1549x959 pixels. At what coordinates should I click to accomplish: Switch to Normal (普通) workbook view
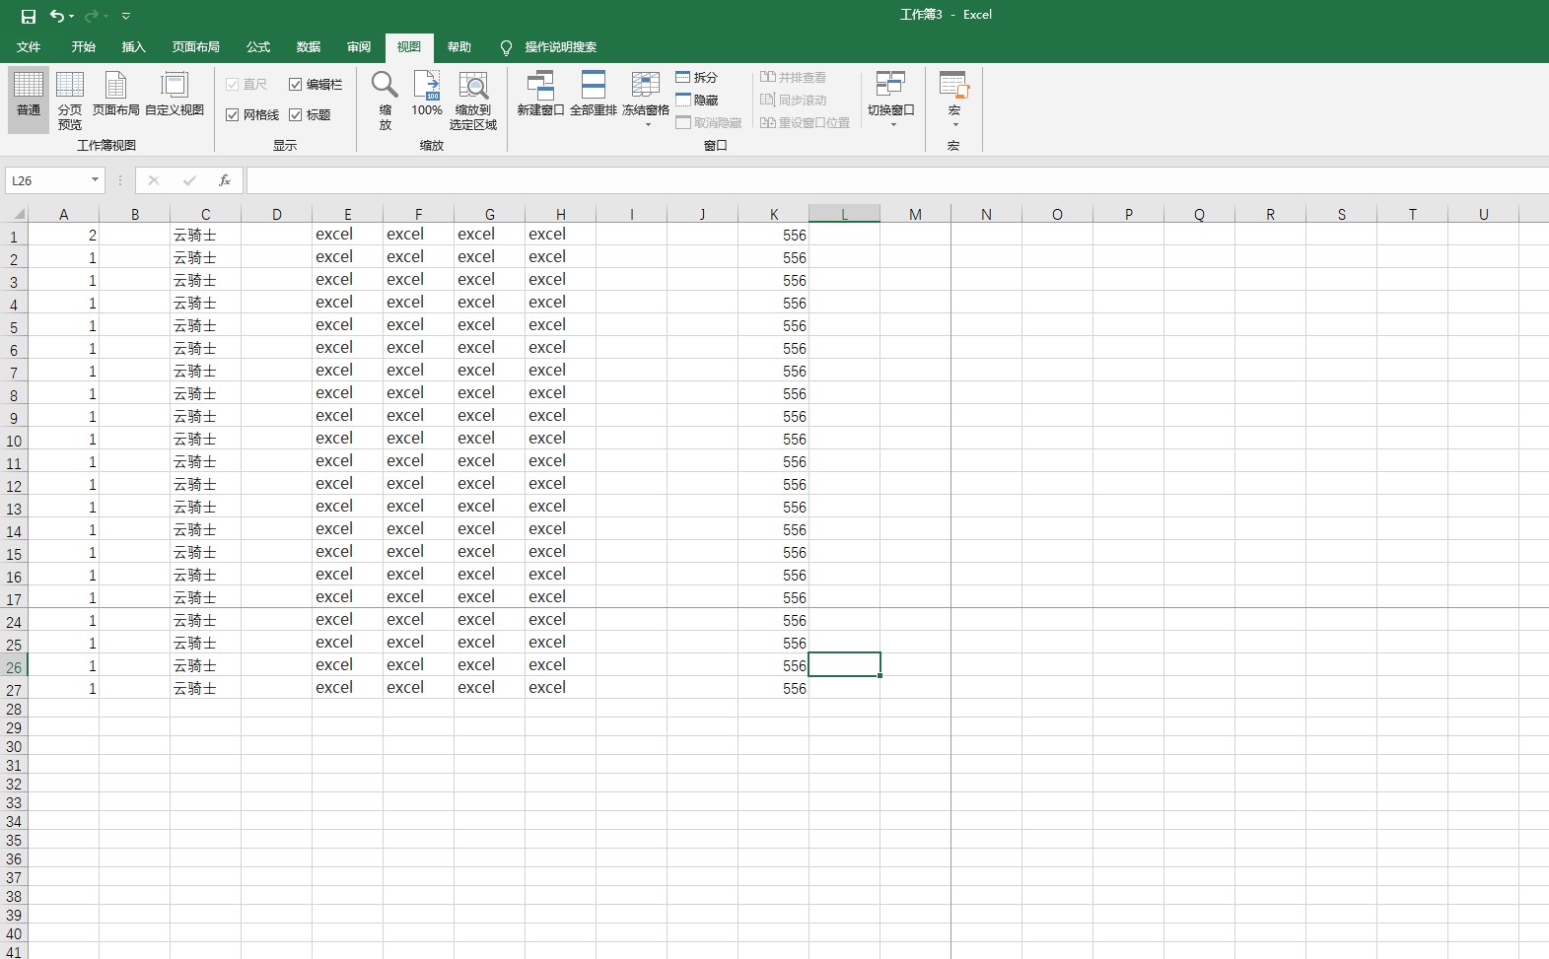click(29, 100)
